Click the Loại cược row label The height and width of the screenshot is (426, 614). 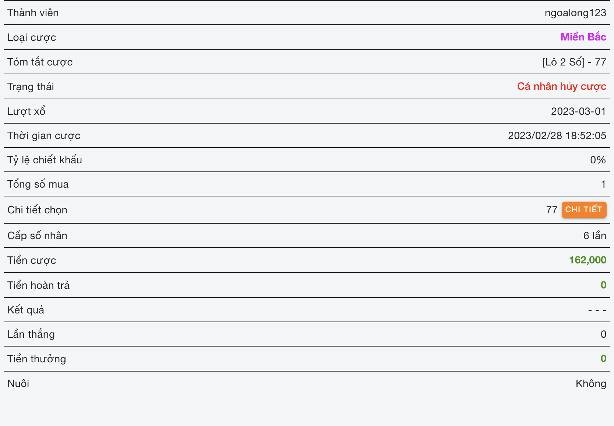(32, 38)
